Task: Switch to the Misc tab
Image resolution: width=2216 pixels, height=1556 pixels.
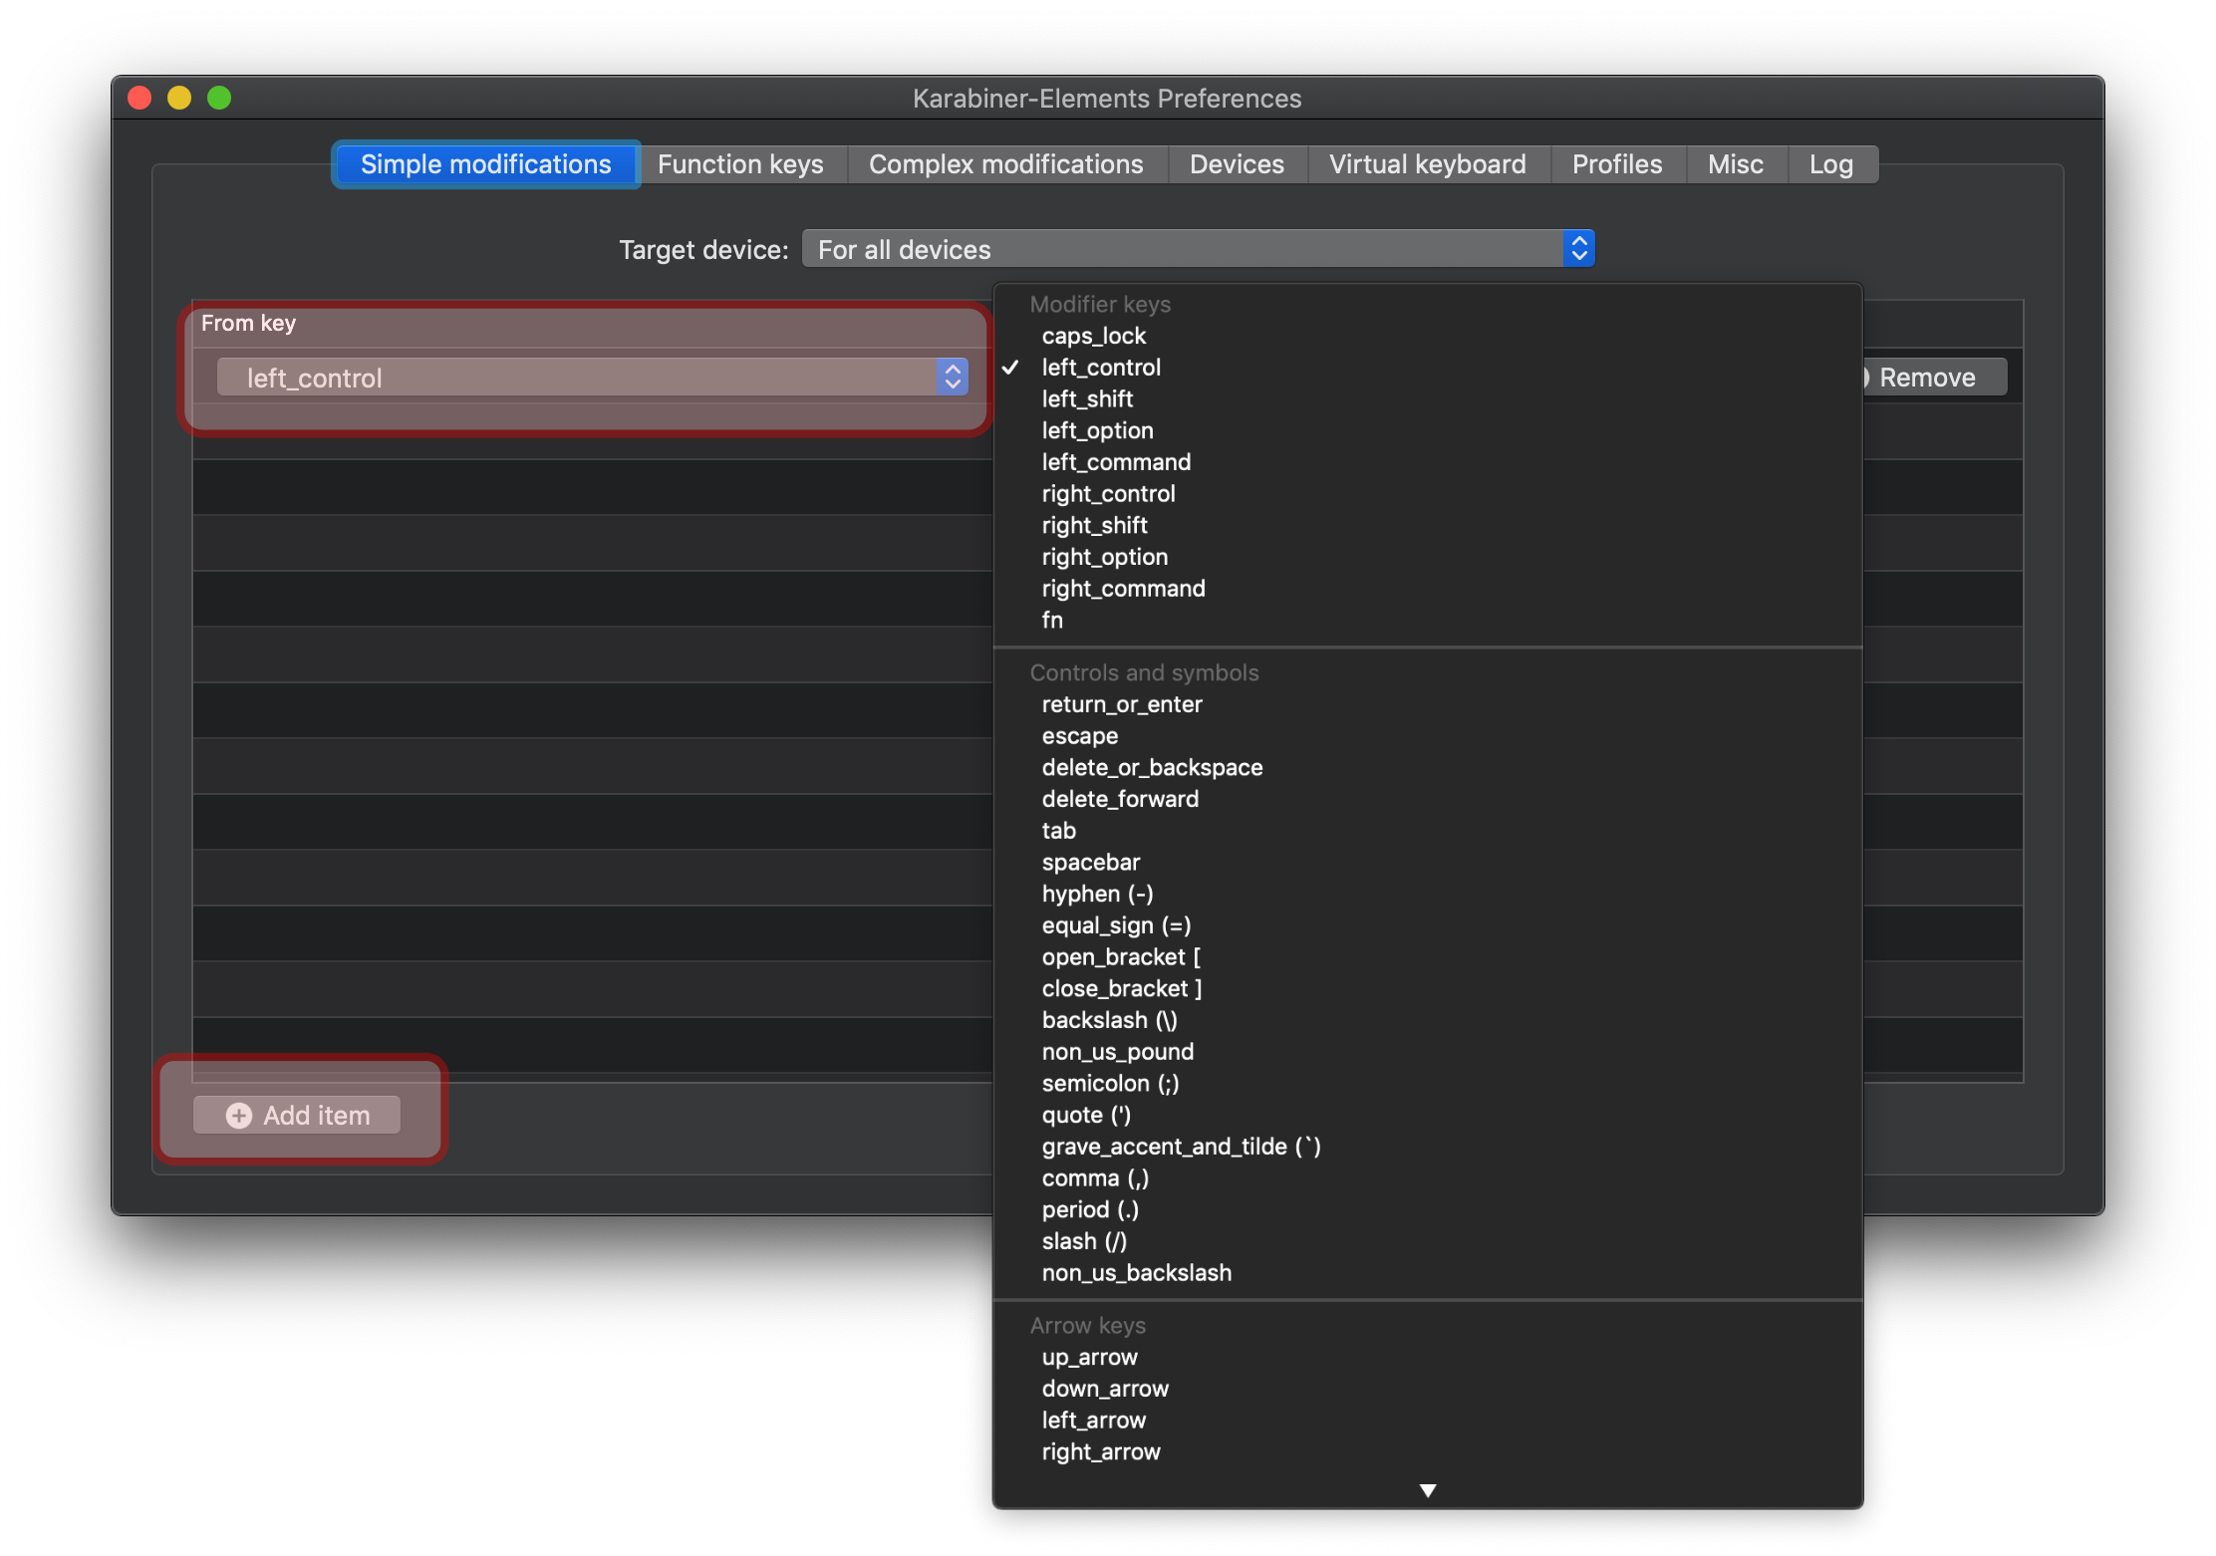Action: click(x=1735, y=164)
